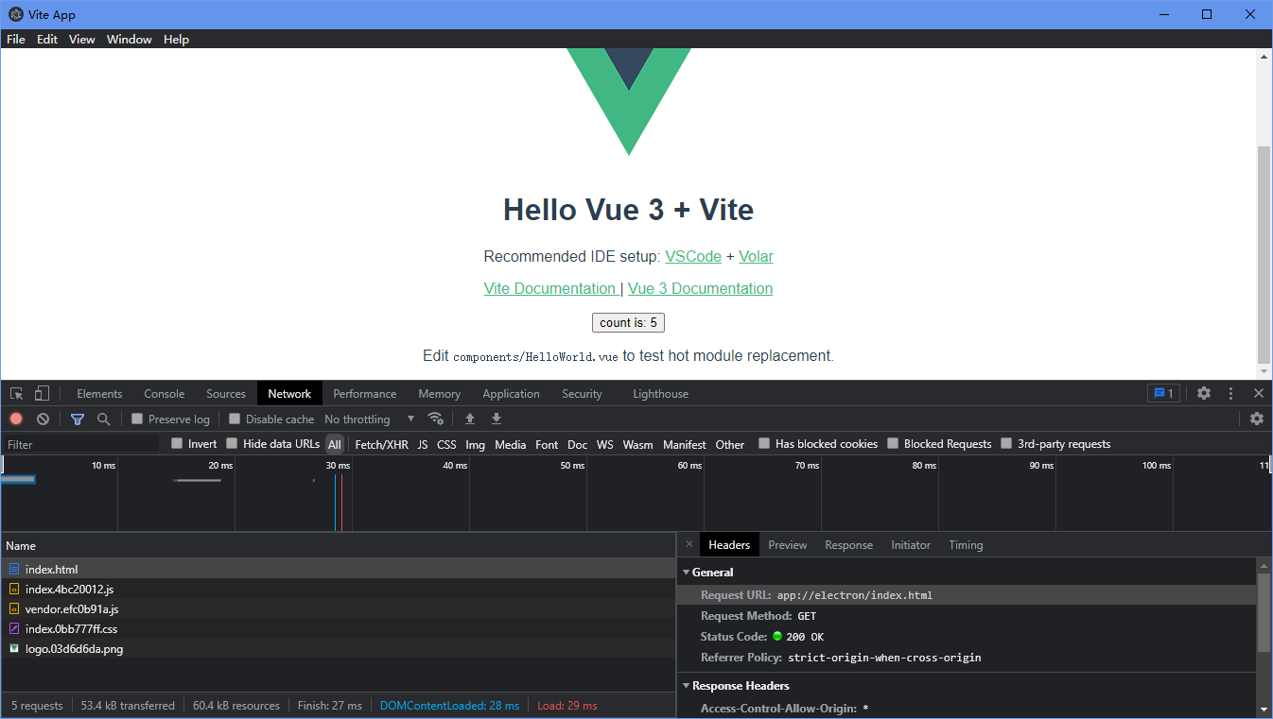Toggle the device toolbar icon

(43, 394)
